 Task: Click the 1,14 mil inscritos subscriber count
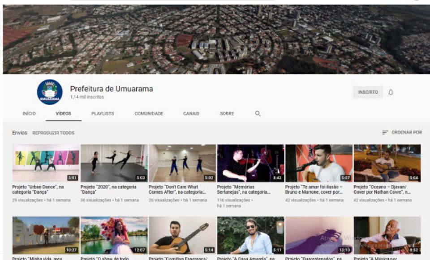(x=87, y=97)
